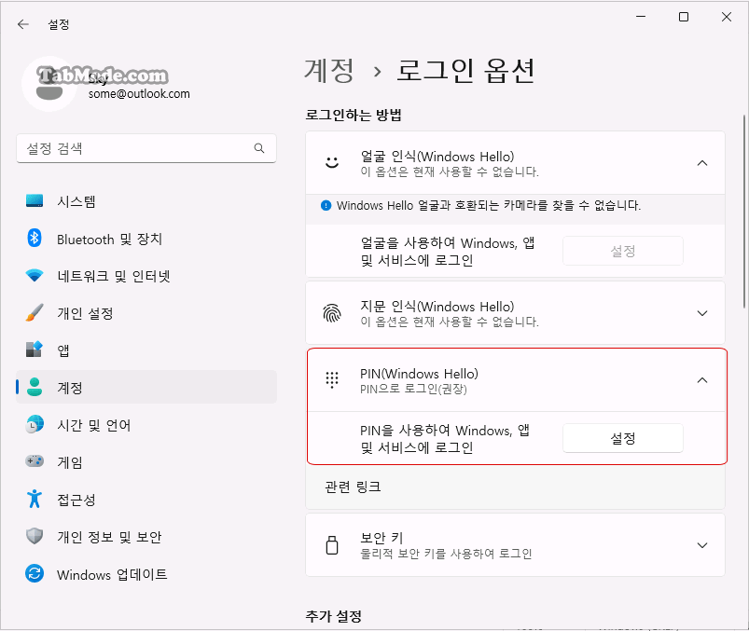Click disabled 설정 button for face sign-in

[623, 251]
